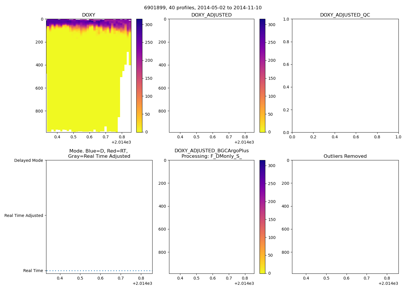Click the +2.014e3 offset under the DOXY plot
Viewport: 406px width, 290px height.
tap(121, 142)
